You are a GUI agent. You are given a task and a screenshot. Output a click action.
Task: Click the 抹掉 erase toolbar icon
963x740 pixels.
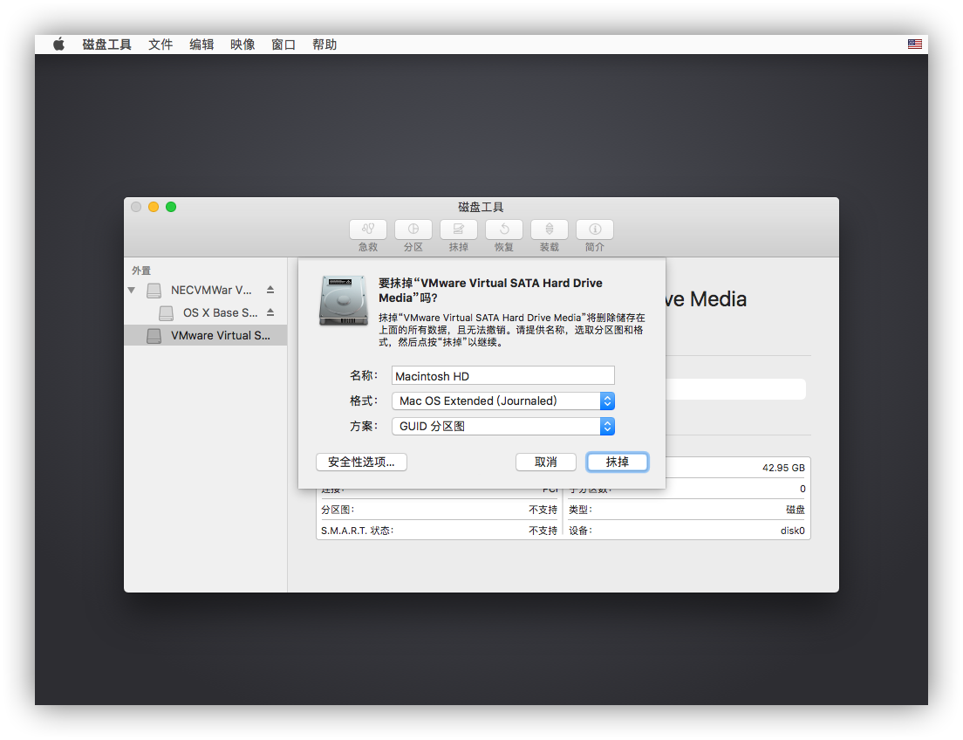tap(459, 230)
